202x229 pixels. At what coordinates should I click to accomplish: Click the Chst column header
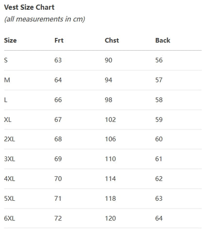coord(112,40)
